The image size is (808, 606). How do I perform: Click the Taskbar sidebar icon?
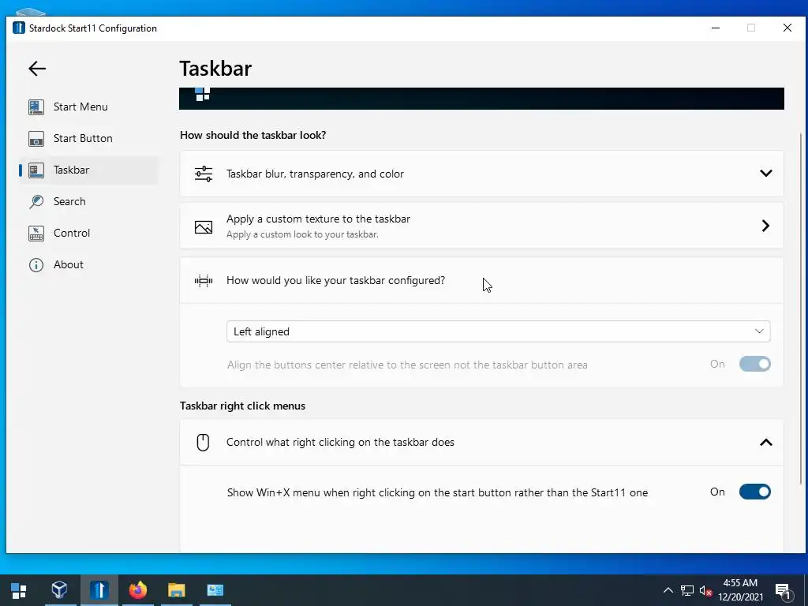click(36, 170)
